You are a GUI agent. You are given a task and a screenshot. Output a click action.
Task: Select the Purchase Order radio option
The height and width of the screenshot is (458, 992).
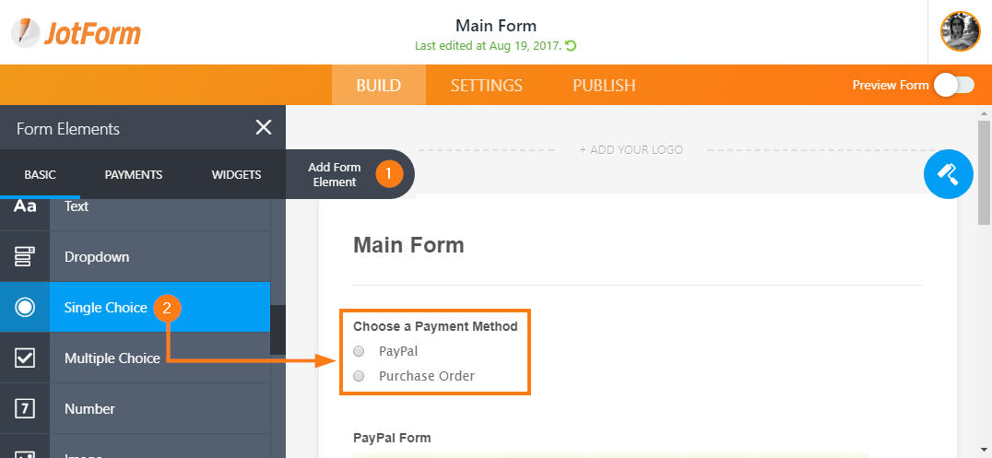(x=359, y=376)
